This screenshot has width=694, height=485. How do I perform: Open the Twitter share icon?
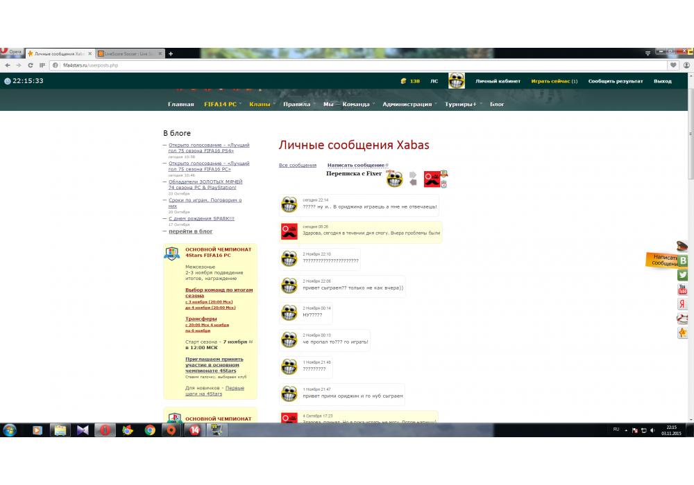pos(683,275)
